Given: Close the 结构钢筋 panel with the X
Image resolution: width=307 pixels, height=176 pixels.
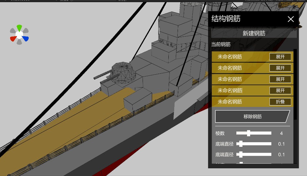Looking at the screenshot, I should point(291,19).
